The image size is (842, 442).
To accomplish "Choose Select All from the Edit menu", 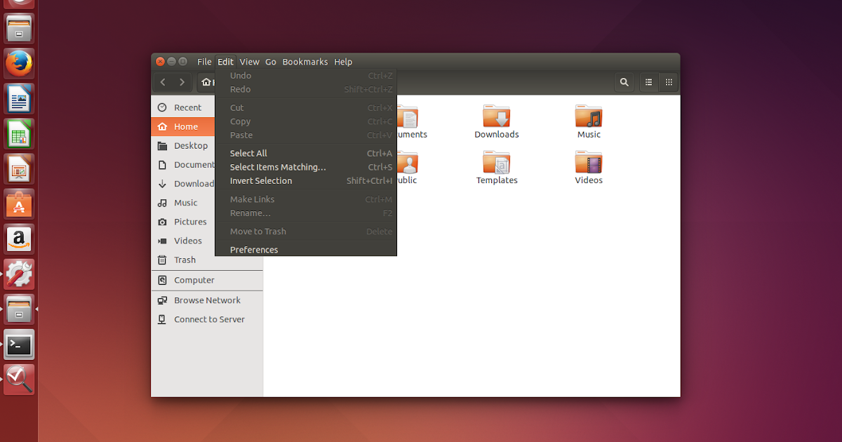I will tap(248, 153).
